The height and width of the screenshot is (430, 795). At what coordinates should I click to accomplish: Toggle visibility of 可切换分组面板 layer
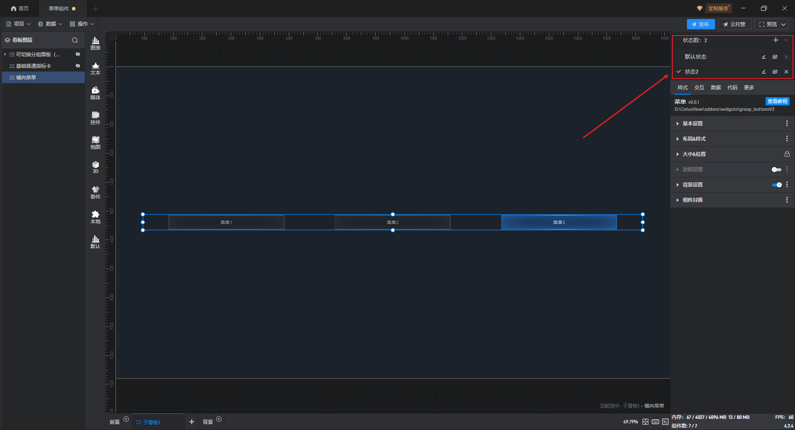click(x=77, y=55)
